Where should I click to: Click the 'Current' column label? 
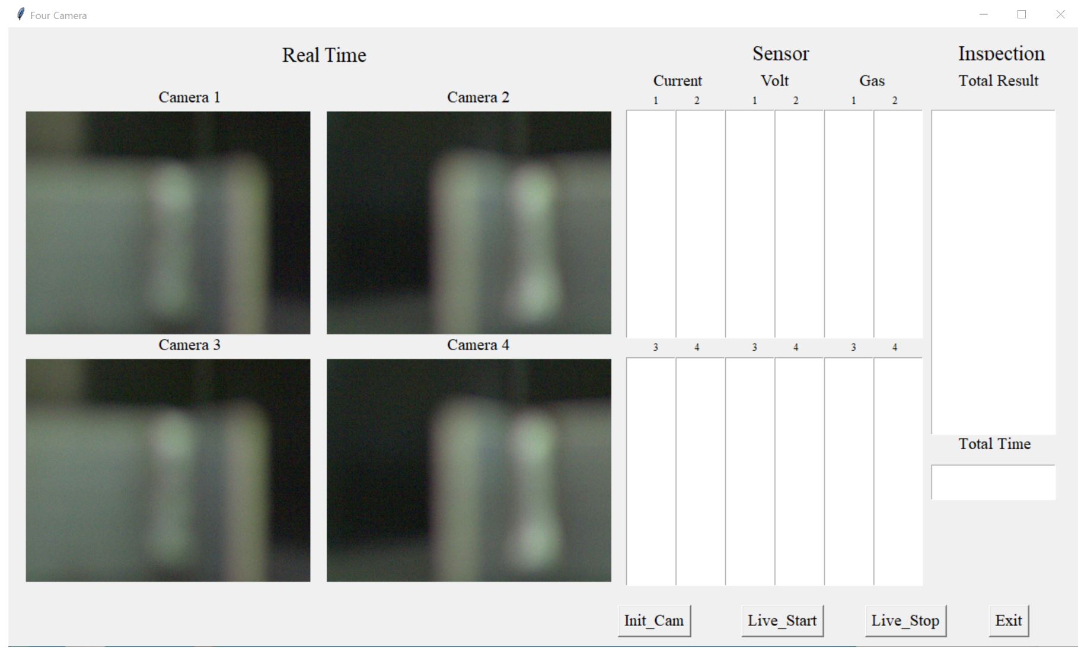677,81
